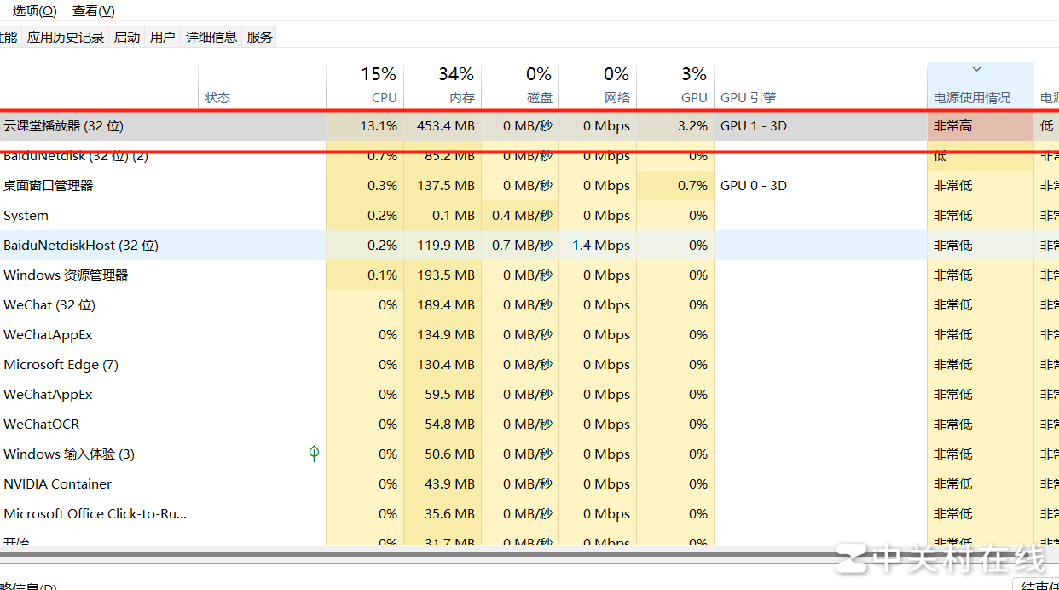Sort processes by CPU column header
Screen dimensions: 1059x590
(365, 86)
